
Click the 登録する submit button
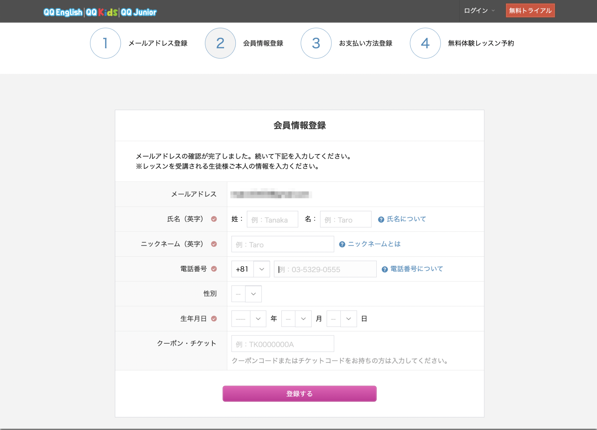299,394
